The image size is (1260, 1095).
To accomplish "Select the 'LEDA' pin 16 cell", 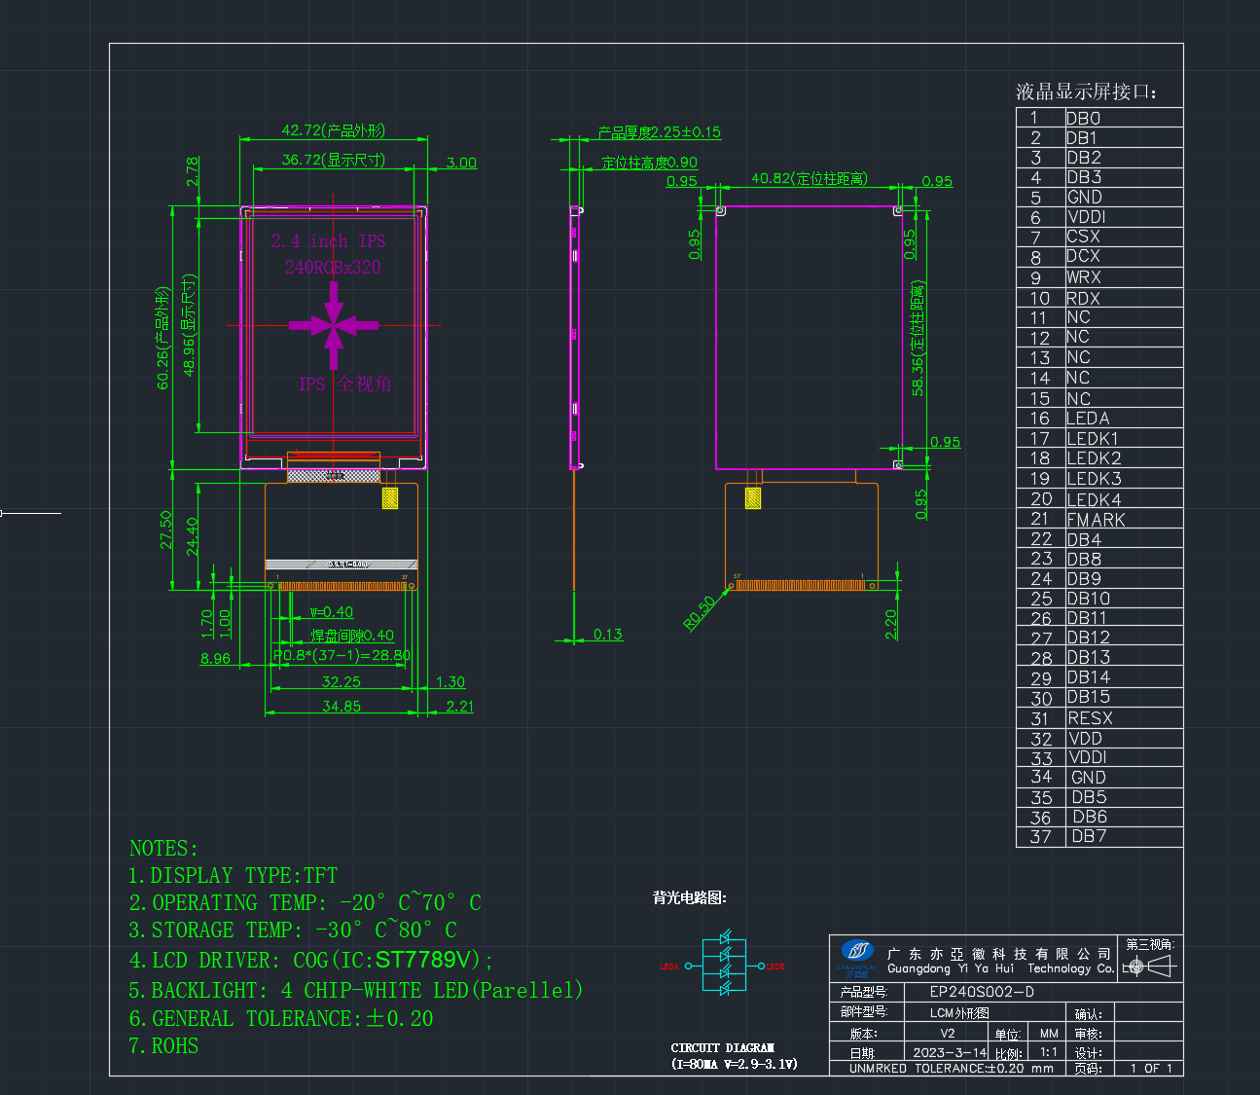I will (1125, 419).
